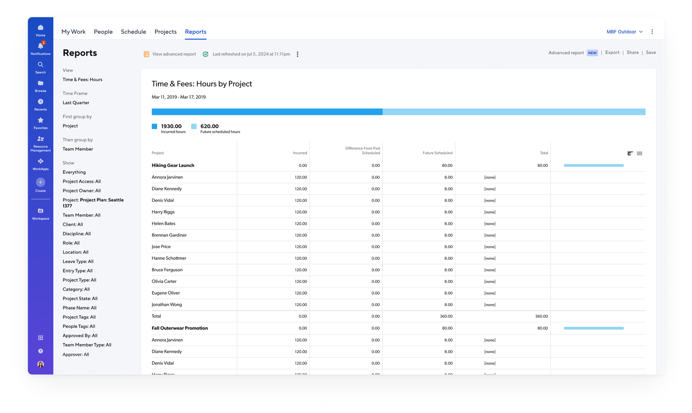The height and width of the screenshot is (413, 692).
Task: Click the Incurred hours blue swatch
Action: [154, 126]
